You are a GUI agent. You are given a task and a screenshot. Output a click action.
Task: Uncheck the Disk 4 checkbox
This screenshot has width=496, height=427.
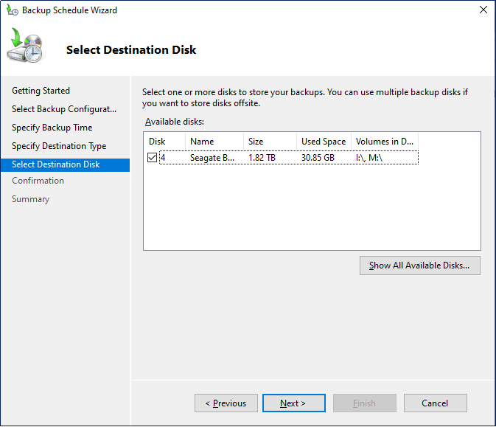click(x=153, y=157)
